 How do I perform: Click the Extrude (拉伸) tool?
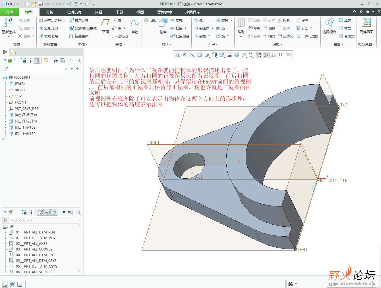163,26
